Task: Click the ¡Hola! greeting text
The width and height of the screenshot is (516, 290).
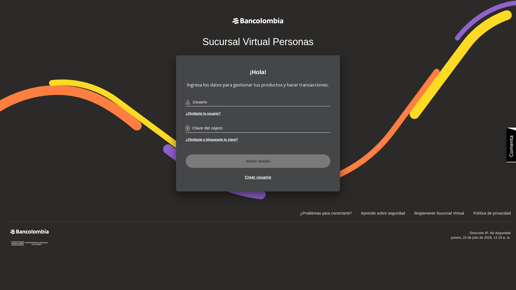Action: point(258,72)
